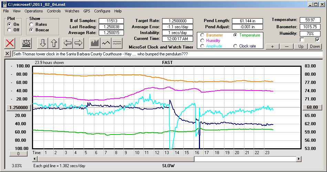Select the wavy smoothed lines icon

[x=117, y=43]
